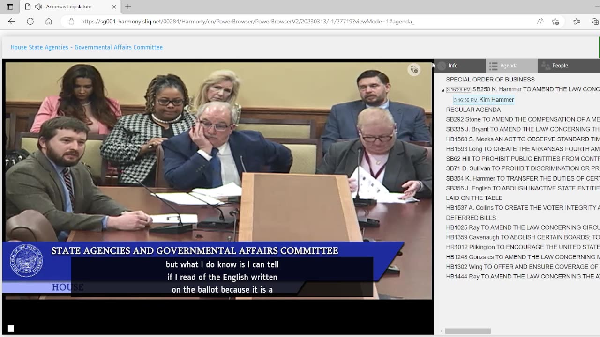Open agenda item SB71 D. Sullivan

pos(523,168)
